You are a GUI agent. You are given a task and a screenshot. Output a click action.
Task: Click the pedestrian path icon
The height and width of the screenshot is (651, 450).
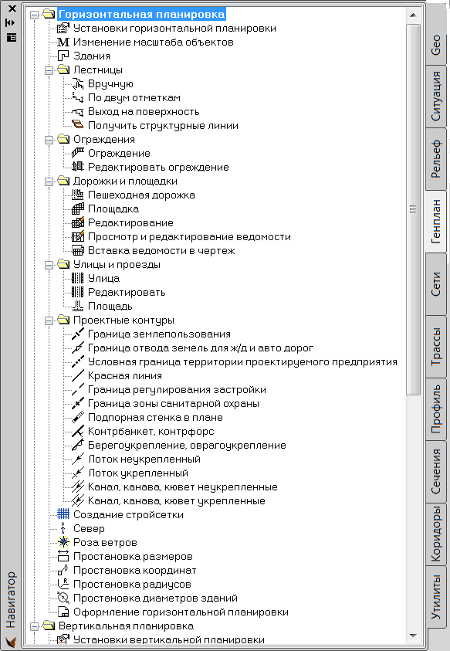(x=78, y=195)
